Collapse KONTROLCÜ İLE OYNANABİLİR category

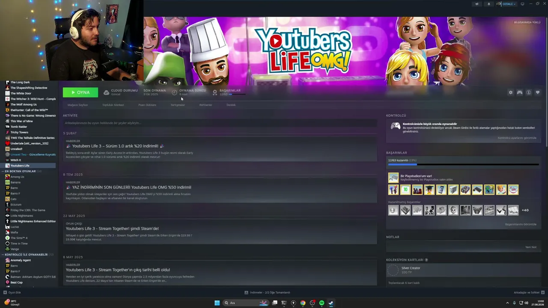tap(3, 255)
